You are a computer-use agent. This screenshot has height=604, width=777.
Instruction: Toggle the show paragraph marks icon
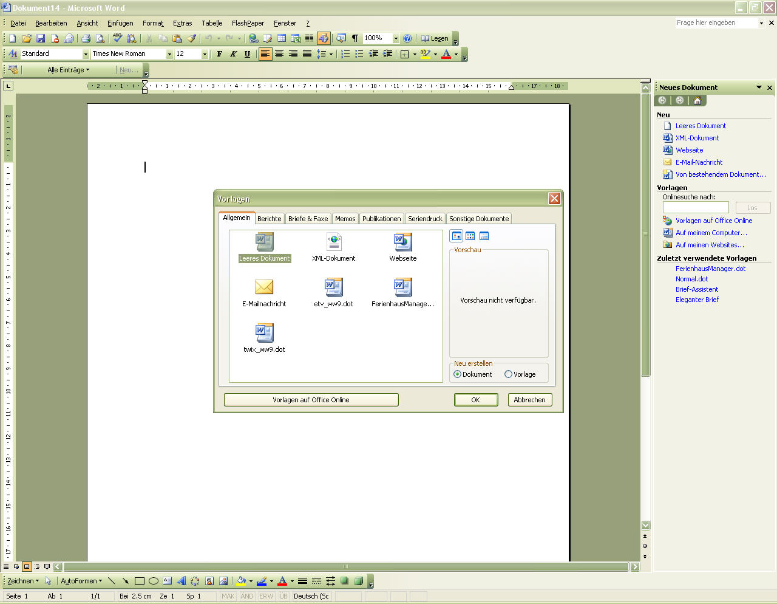355,38
